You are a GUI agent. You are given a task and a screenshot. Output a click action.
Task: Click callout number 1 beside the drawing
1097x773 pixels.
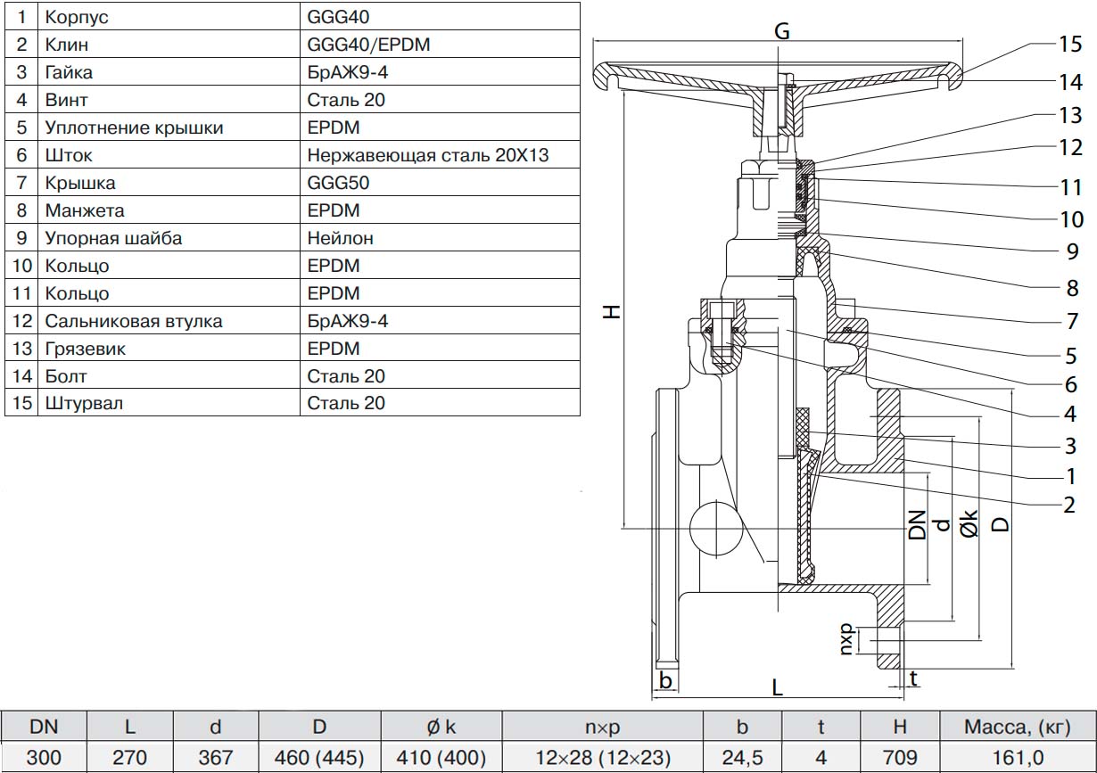pos(1070,474)
